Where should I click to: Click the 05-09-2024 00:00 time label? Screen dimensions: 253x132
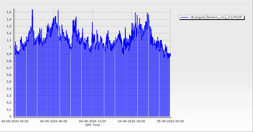(170, 121)
